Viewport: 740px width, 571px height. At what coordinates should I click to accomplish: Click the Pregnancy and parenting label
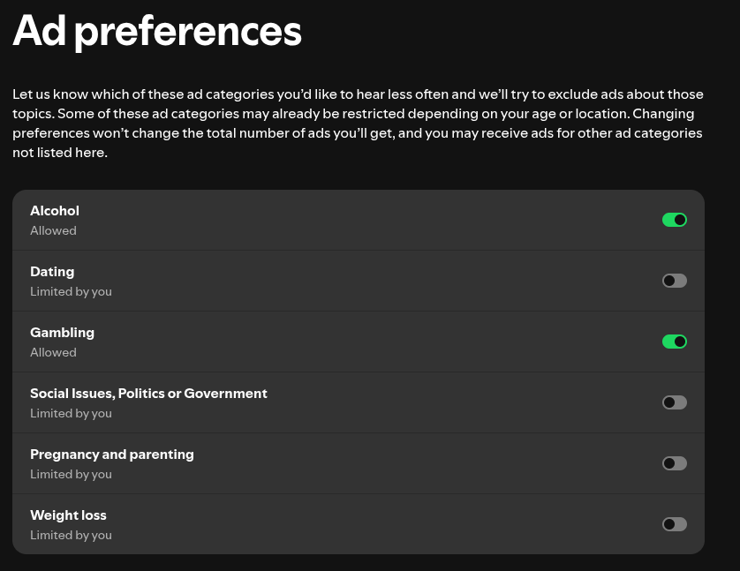(112, 455)
